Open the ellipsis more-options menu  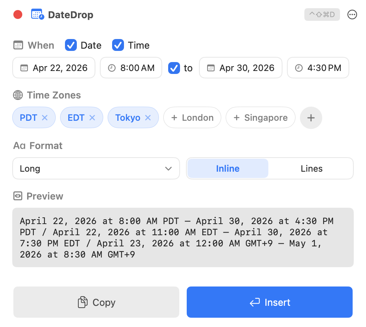352,14
